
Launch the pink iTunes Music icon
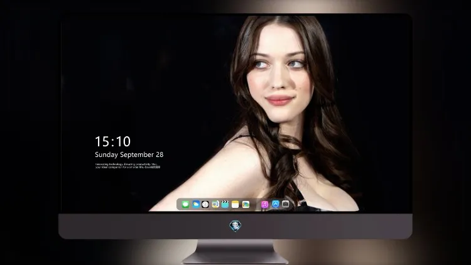pos(264,204)
